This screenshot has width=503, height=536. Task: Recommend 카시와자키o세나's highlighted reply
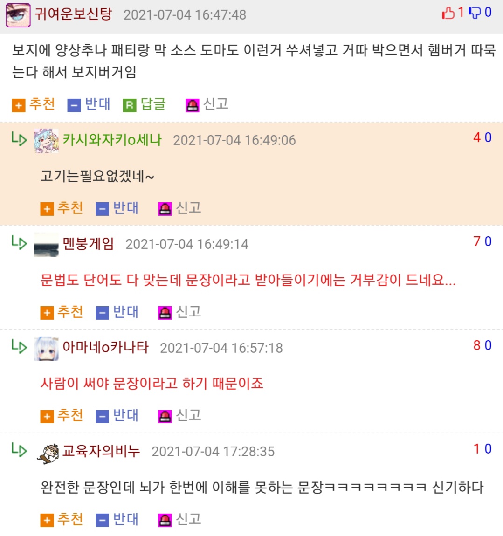[62, 208]
